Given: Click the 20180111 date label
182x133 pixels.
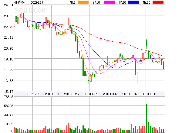Looking at the screenshot, I should pos(52,94).
